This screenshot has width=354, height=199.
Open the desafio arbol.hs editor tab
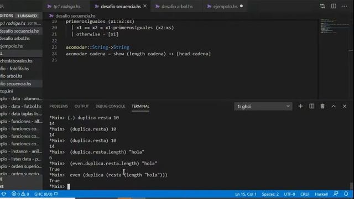[x=177, y=6]
